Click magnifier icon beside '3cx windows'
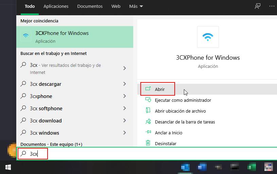 [x=23, y=133]
